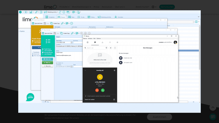Click the Televox Search / call field
Screen dimensions: 219x123
click(96, 48)
